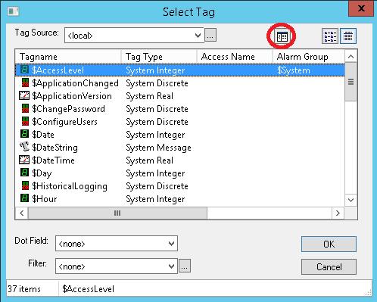Sort by Tagname column header
This screenshot has height=302, width=377.
click(x=68, y=57)
